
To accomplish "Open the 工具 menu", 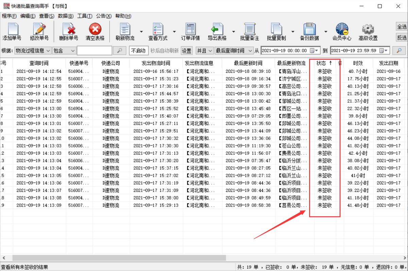I will tap(85, 16).
